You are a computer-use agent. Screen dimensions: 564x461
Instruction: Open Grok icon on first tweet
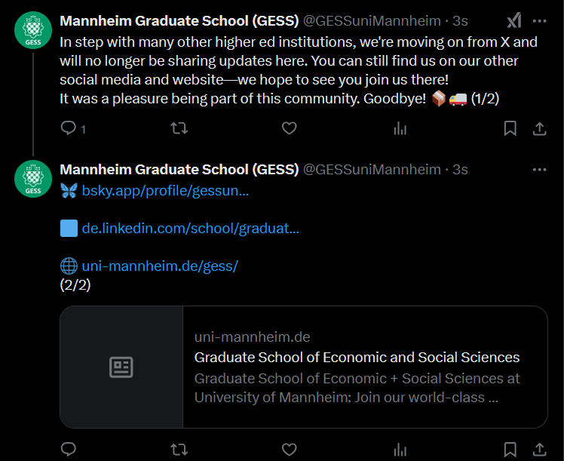pyautogui.click(x=513, y=20)
